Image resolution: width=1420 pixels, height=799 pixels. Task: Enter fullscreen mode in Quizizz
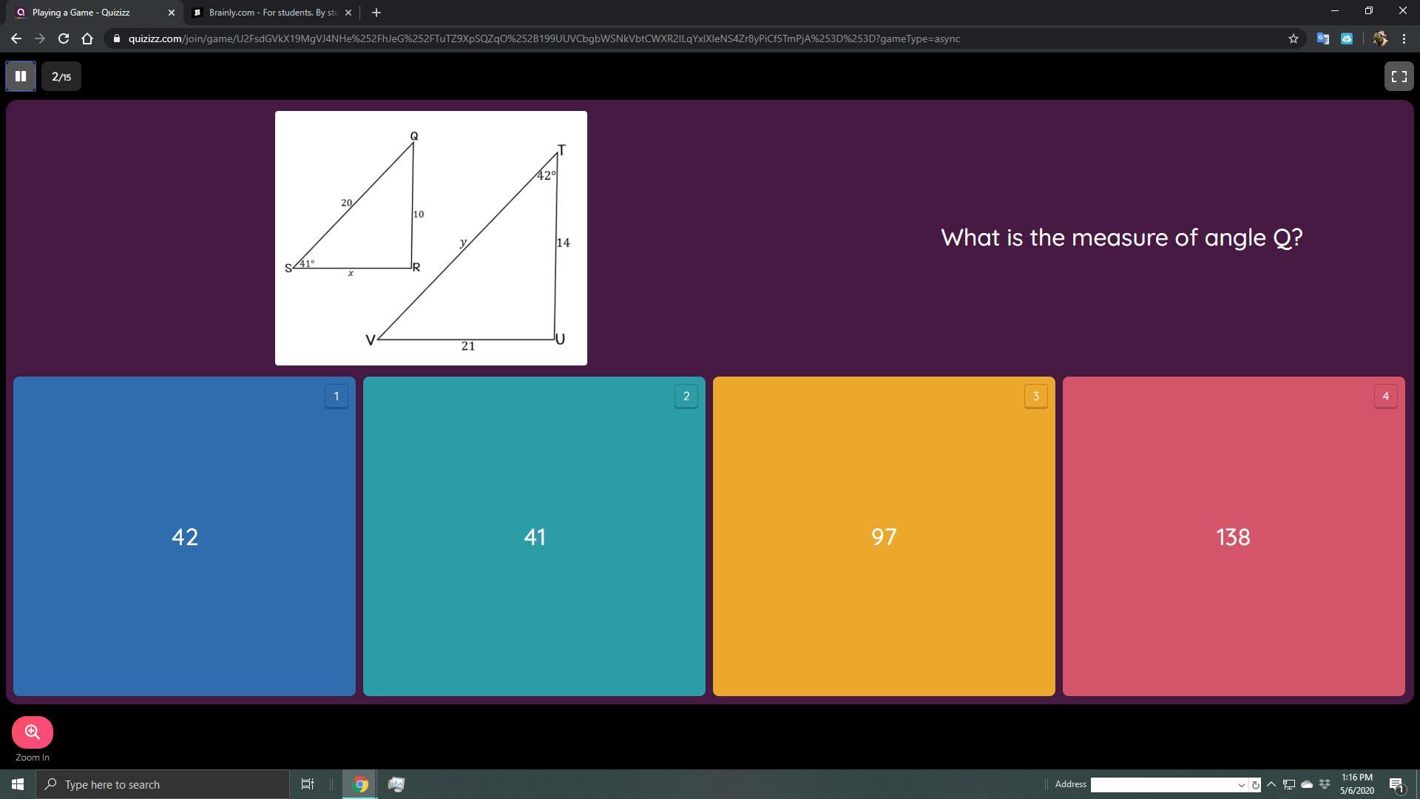(x=1399, y=76)
